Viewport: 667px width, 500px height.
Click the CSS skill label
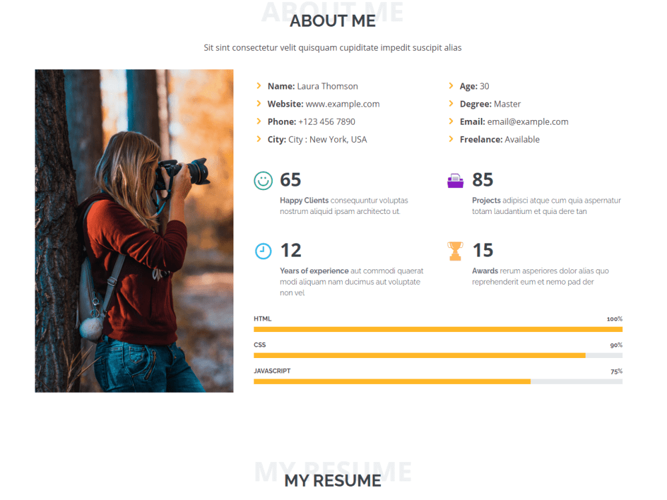[260, 345]
